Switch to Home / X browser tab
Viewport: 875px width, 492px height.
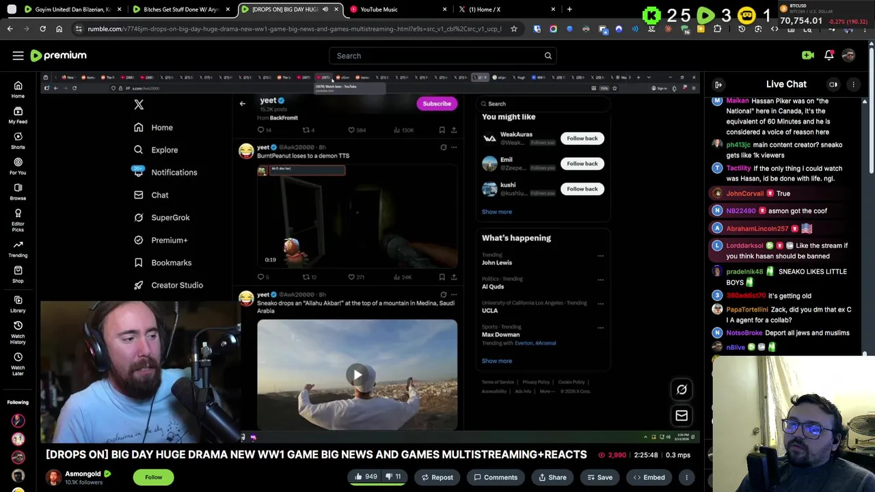point(507,10)
